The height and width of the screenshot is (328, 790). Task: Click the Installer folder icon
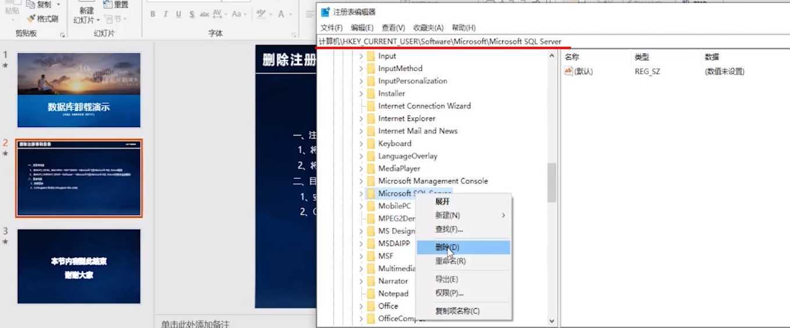(370, 93)
